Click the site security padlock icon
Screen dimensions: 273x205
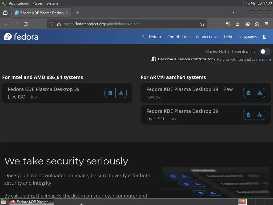point(59,24)
